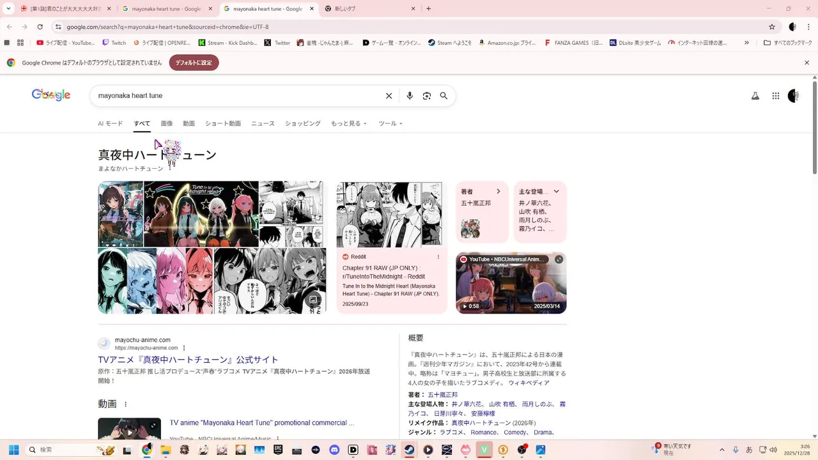Set Chrome as default with デフォルトに設定
Viewport: 818px width, 460px height.
194,63
